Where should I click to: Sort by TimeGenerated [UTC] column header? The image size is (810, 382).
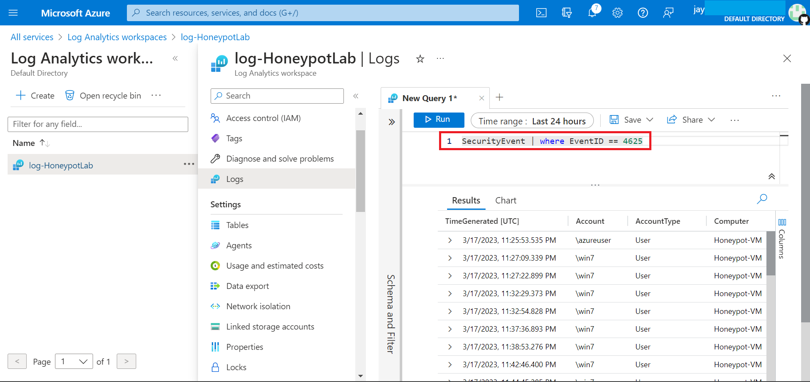tap(482, 221)
